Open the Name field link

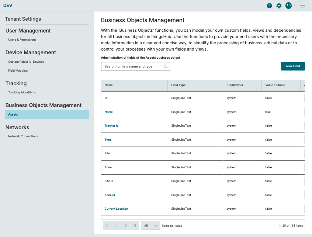[109, 112]
